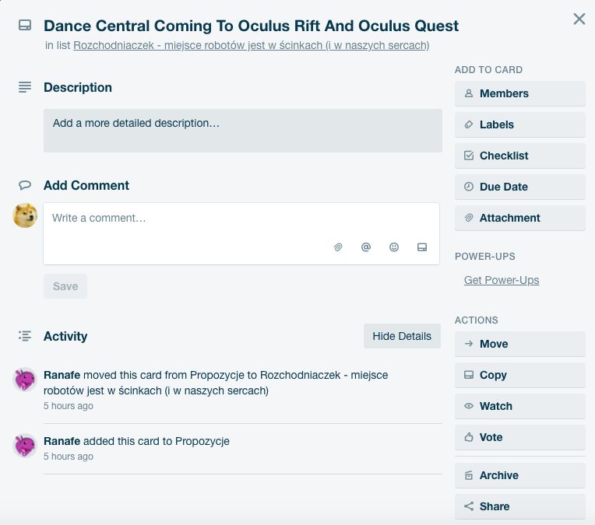This screenshot has width=595, height=525.
Task: Click the attachment paperclip icon in comment box
Action: [x=338, y=247]
